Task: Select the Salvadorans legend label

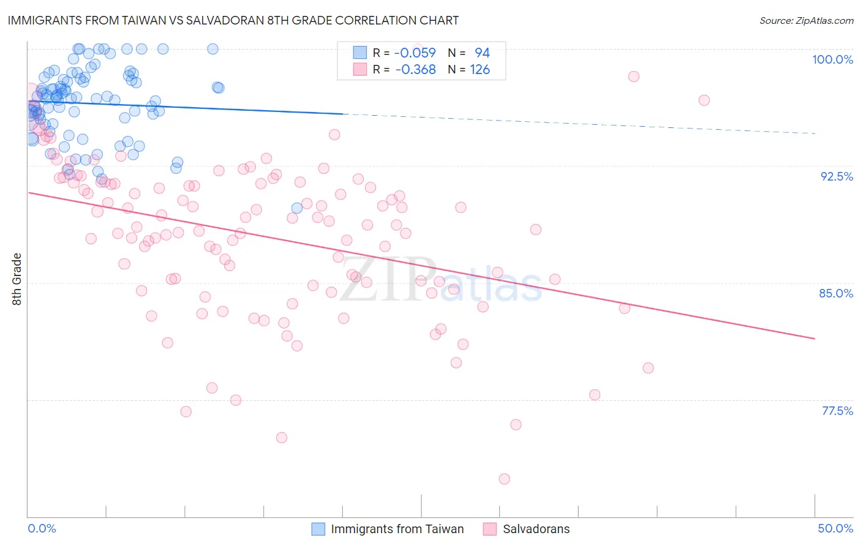Action: 536,529
